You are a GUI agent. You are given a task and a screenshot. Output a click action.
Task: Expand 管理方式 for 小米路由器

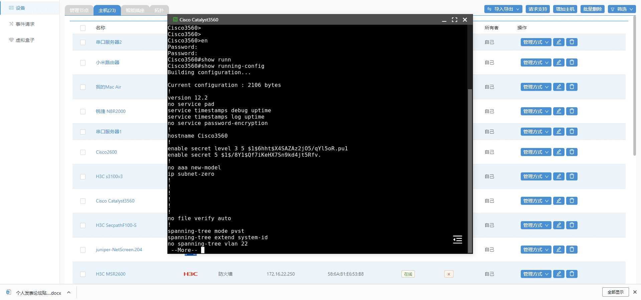[x=536, y=62]
